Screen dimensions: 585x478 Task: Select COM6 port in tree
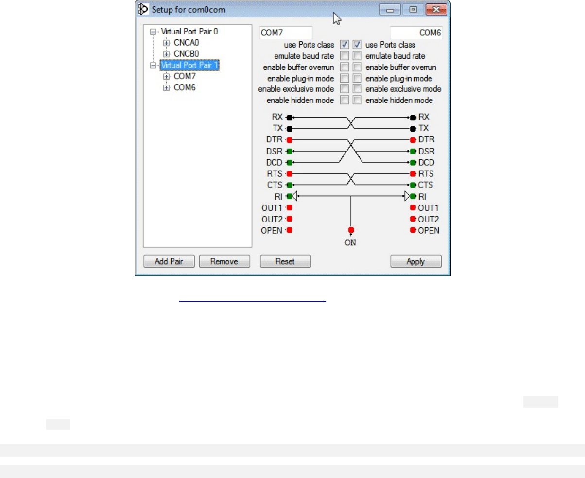pyautogui.click(x=185, y=88)
